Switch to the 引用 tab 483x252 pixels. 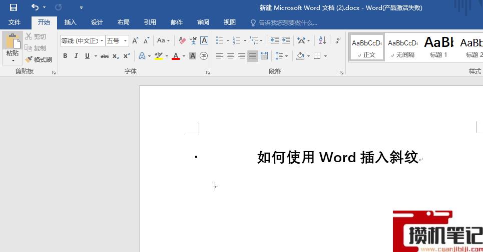[x=150, y=22]
